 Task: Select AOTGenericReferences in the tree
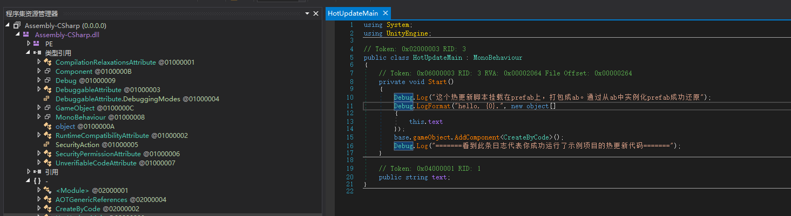[x=91, y=199]
